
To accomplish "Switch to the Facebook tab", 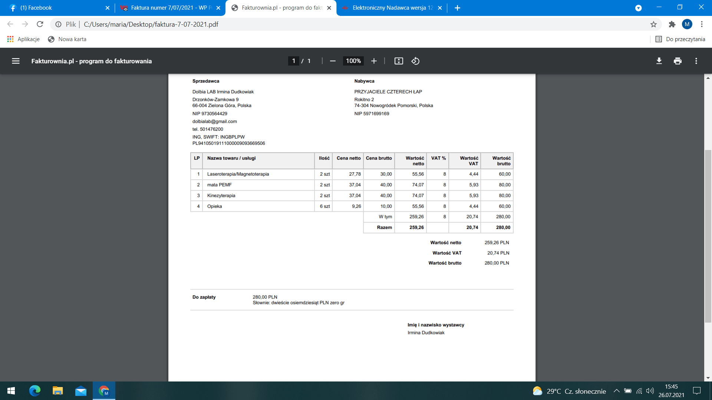I will (59, 8).
